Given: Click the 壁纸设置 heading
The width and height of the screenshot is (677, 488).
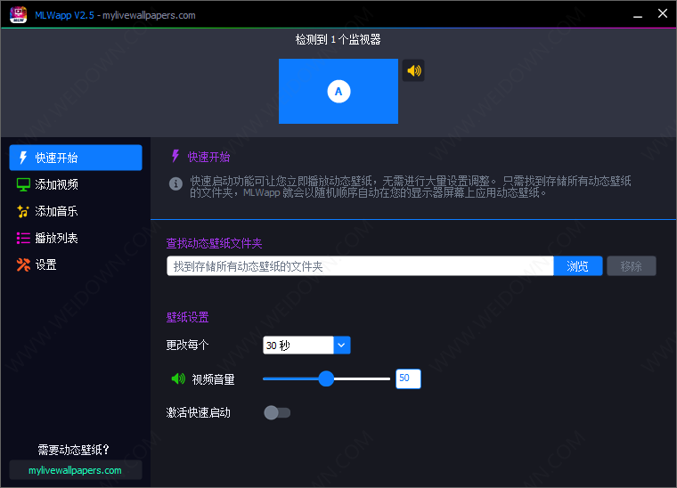Looking at the screenshot, I should [x=187, y=318].
